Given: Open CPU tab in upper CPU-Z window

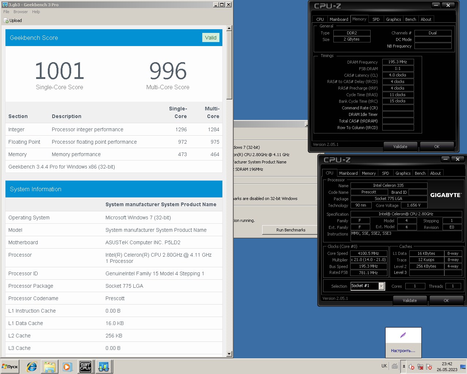Looking at the screenshot, I should pyautogui.click(x=320, y=19).
